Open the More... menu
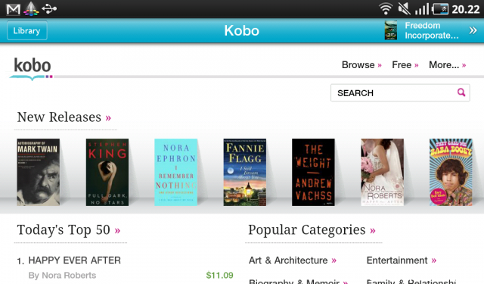484x284 pixels. (448, 65)
